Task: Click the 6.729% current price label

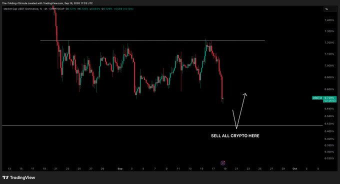Action: point(329,98)
